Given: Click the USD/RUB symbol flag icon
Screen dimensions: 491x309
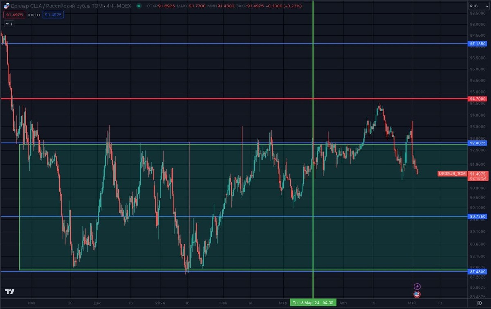Looking at the screenshot, I should pos(7,6).
